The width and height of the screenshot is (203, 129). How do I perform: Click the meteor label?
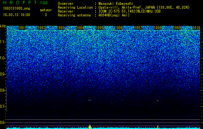coord(46,10)
